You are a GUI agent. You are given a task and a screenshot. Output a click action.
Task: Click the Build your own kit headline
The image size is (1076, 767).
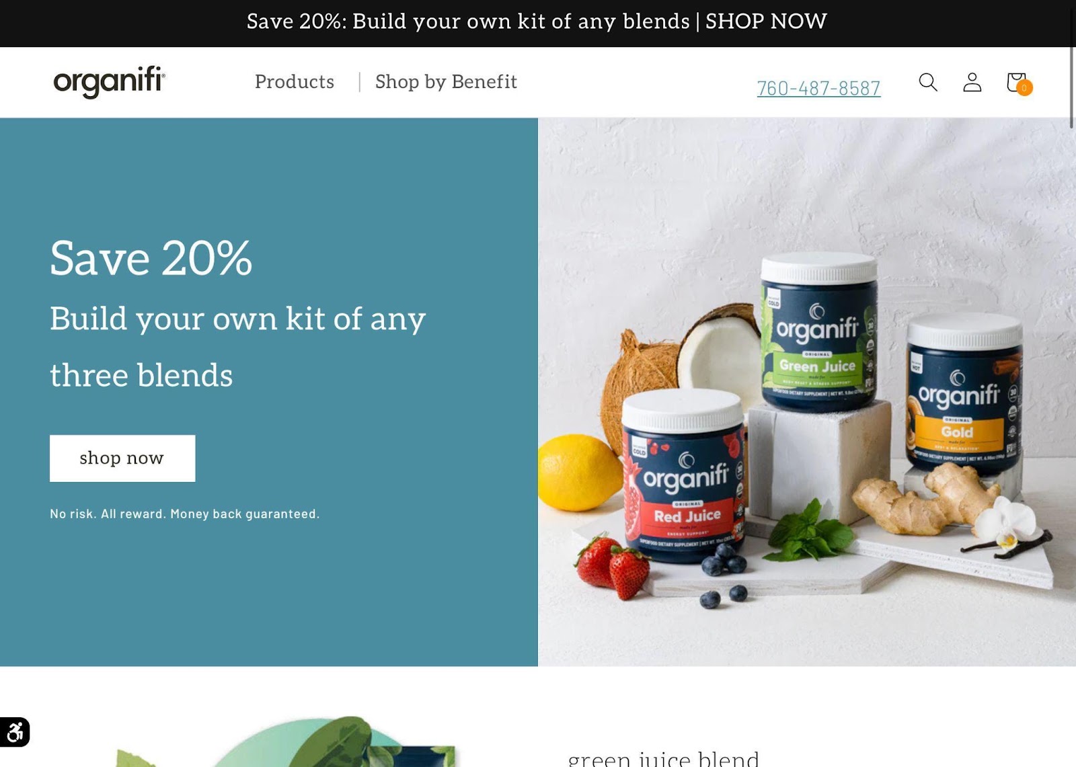click(238, 347)
